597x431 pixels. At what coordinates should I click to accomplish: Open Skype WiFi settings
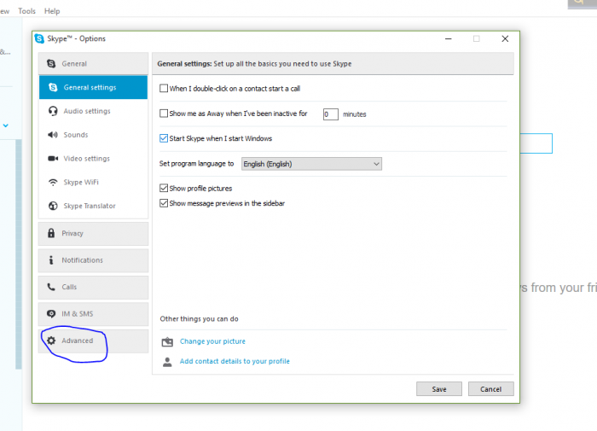click(x=93, y=182)
